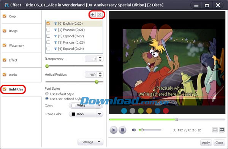Toggle the Subtitles checkbox

(5, 89)
